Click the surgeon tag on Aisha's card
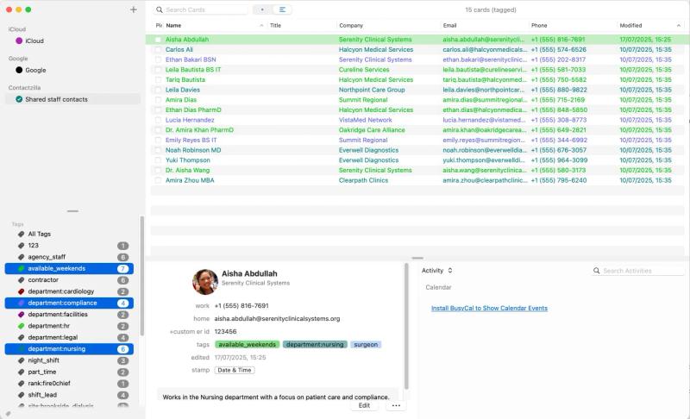This screenshot has width=690, height=419. 366,345
